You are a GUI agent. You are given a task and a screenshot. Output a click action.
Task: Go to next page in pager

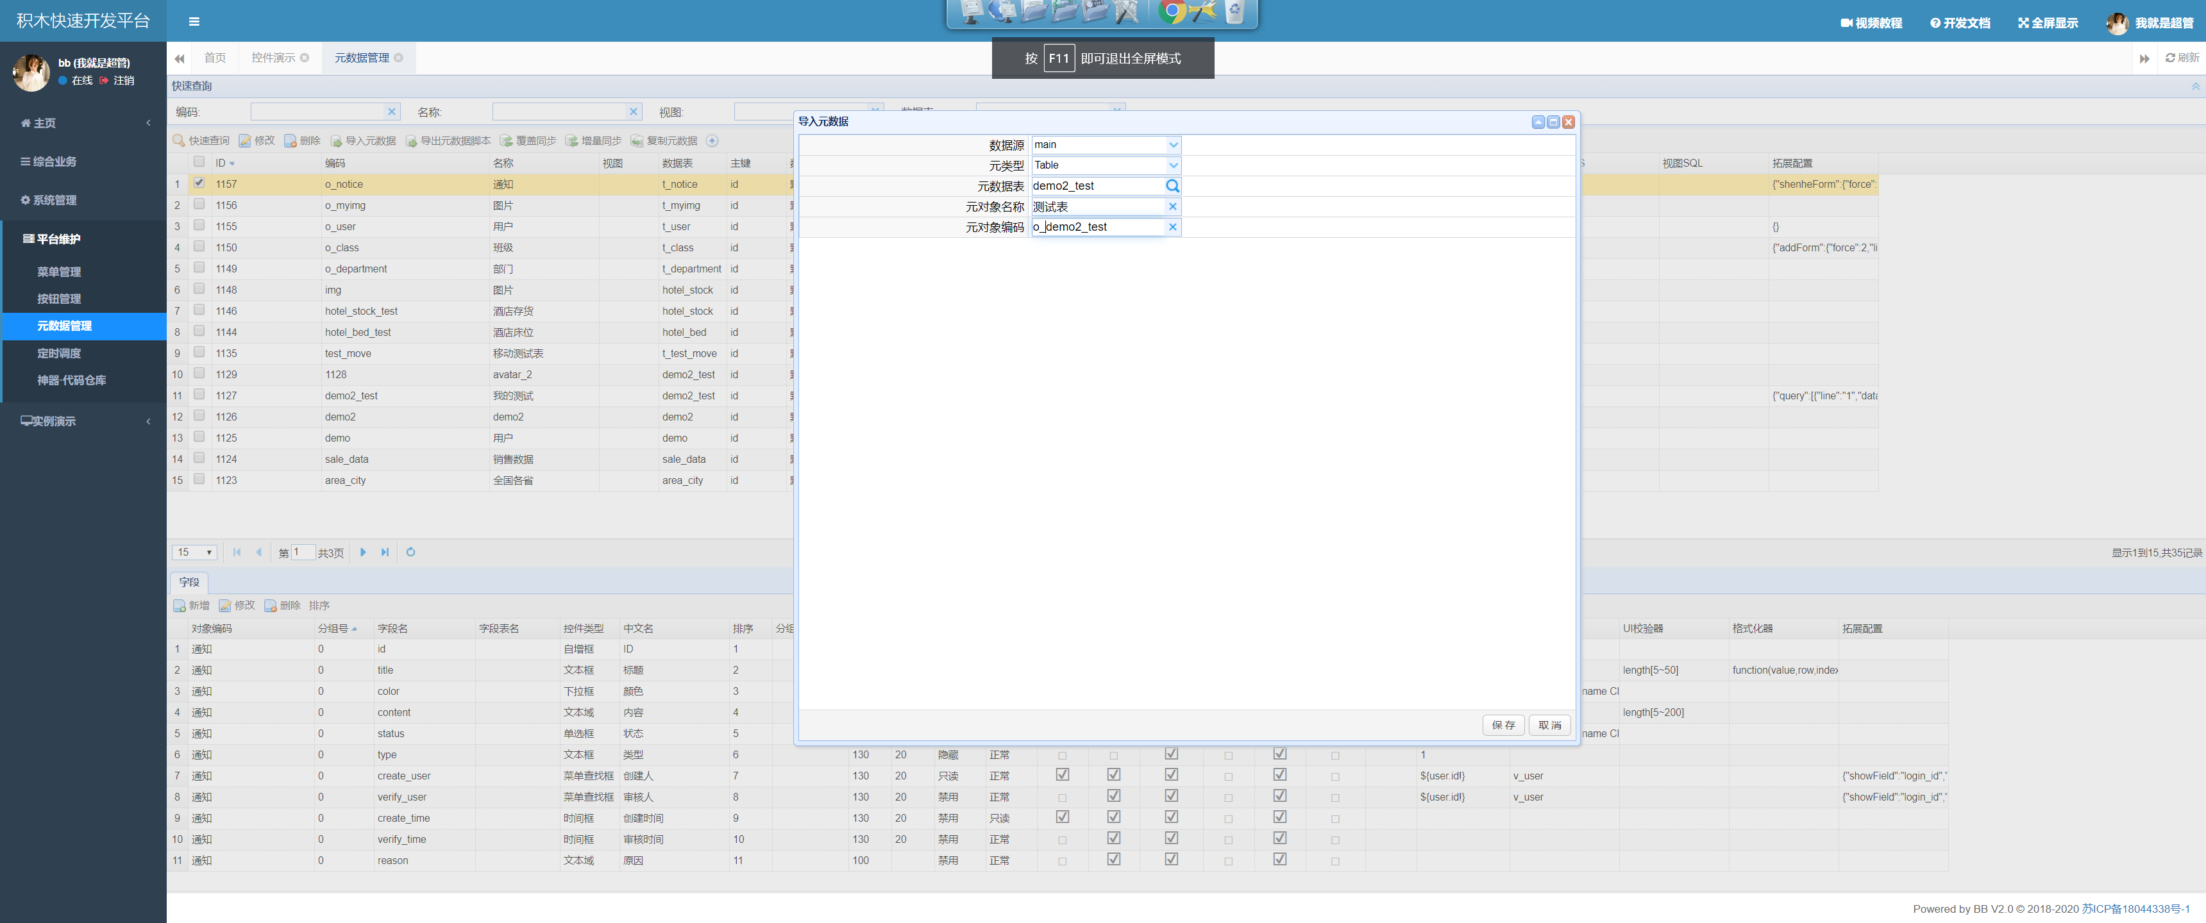363,553
